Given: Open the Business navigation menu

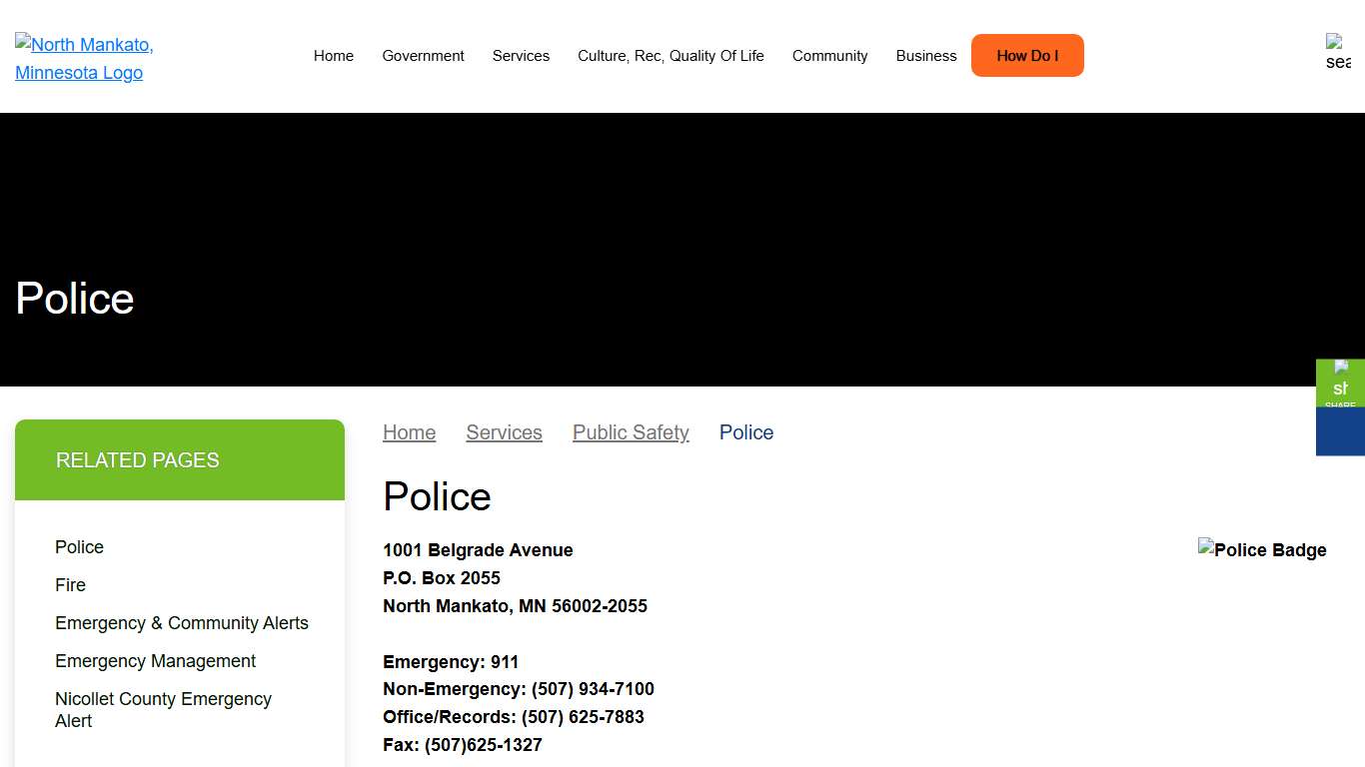Looking at the screenshot, I should [925, 56].
